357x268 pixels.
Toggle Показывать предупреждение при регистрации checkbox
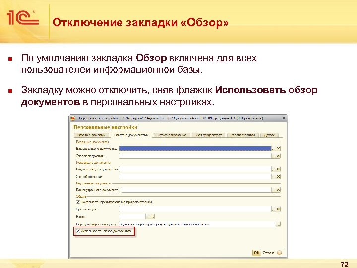[78, 202]
